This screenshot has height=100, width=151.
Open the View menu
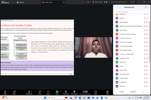[132, 2]
